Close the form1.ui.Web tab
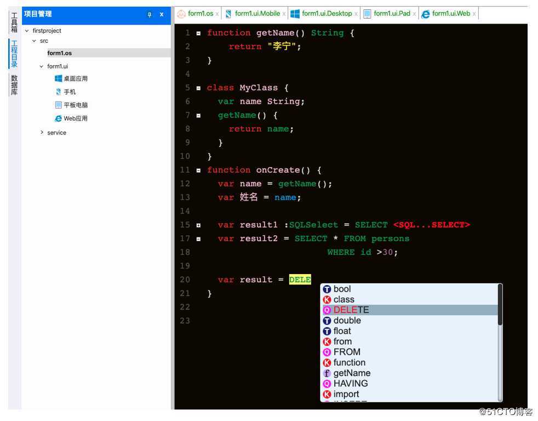 [x=474, y=14]
